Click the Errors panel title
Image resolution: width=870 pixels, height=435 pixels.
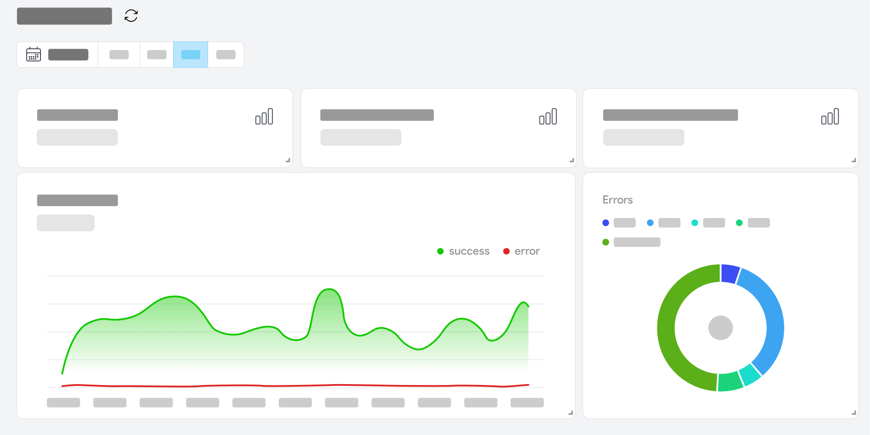click(x=618, y=200)
